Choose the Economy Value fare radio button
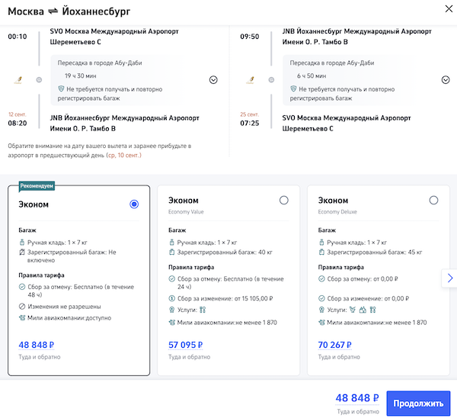This screenshot has width=457, height=418. [x=284, y=200]
